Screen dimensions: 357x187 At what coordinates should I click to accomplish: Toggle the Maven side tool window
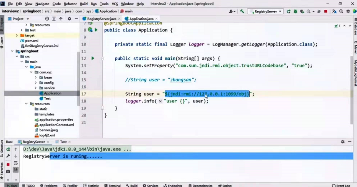click(x=355, y=48)
